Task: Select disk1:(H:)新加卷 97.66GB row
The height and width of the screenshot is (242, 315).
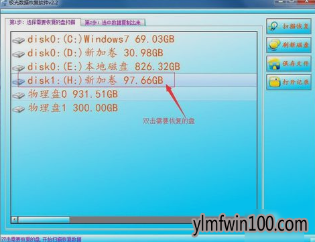Action: pyautogui.click(x=134, y=80)
